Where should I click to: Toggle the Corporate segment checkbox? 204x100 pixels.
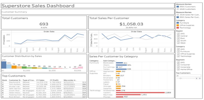click(178, 67)
